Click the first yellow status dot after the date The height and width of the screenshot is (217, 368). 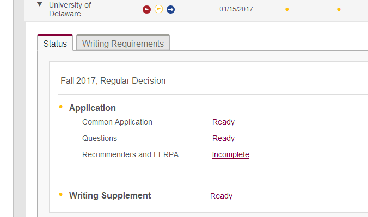pyautogui.click(x=287, y=9)
